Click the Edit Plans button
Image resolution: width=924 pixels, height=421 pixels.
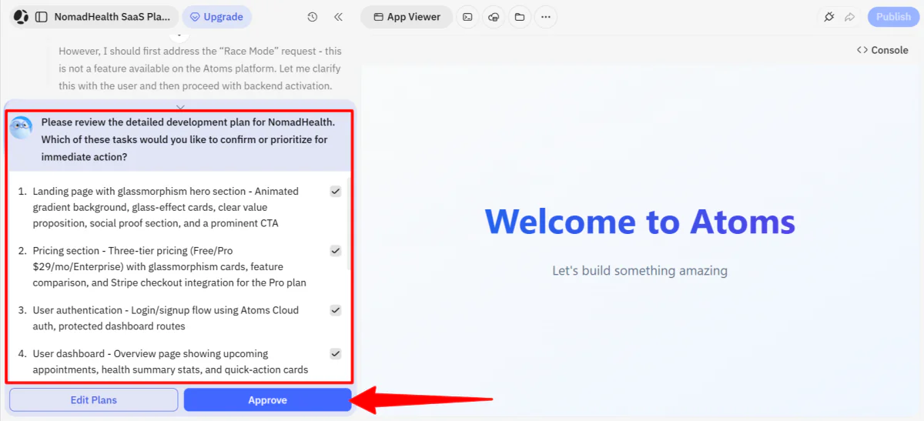tap(94, 400)
